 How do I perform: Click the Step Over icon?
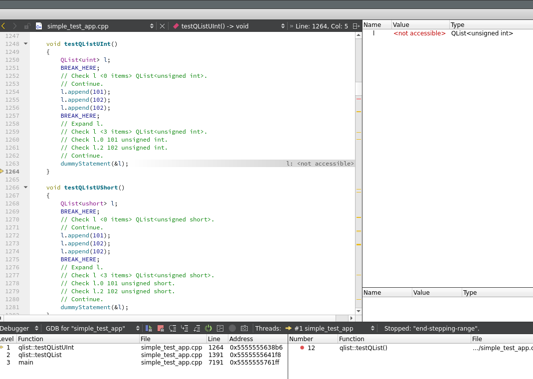pyautogui.click(x=173, y=329)
